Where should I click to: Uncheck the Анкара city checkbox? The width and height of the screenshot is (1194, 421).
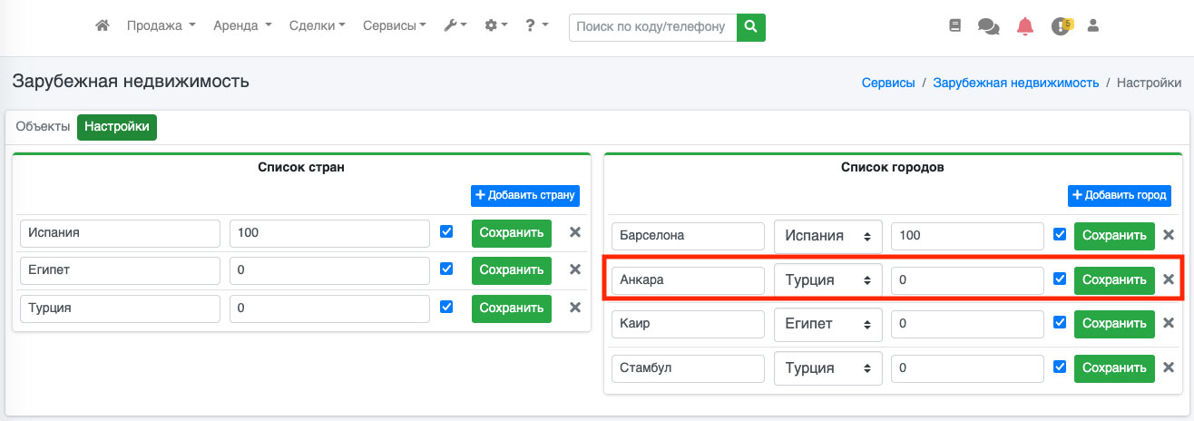(x=1059, y=279)
